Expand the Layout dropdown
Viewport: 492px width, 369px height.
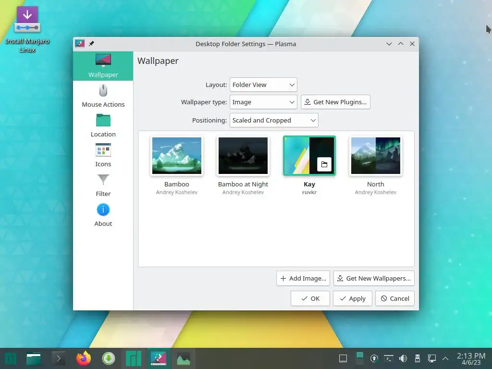(x=263, y=85)
